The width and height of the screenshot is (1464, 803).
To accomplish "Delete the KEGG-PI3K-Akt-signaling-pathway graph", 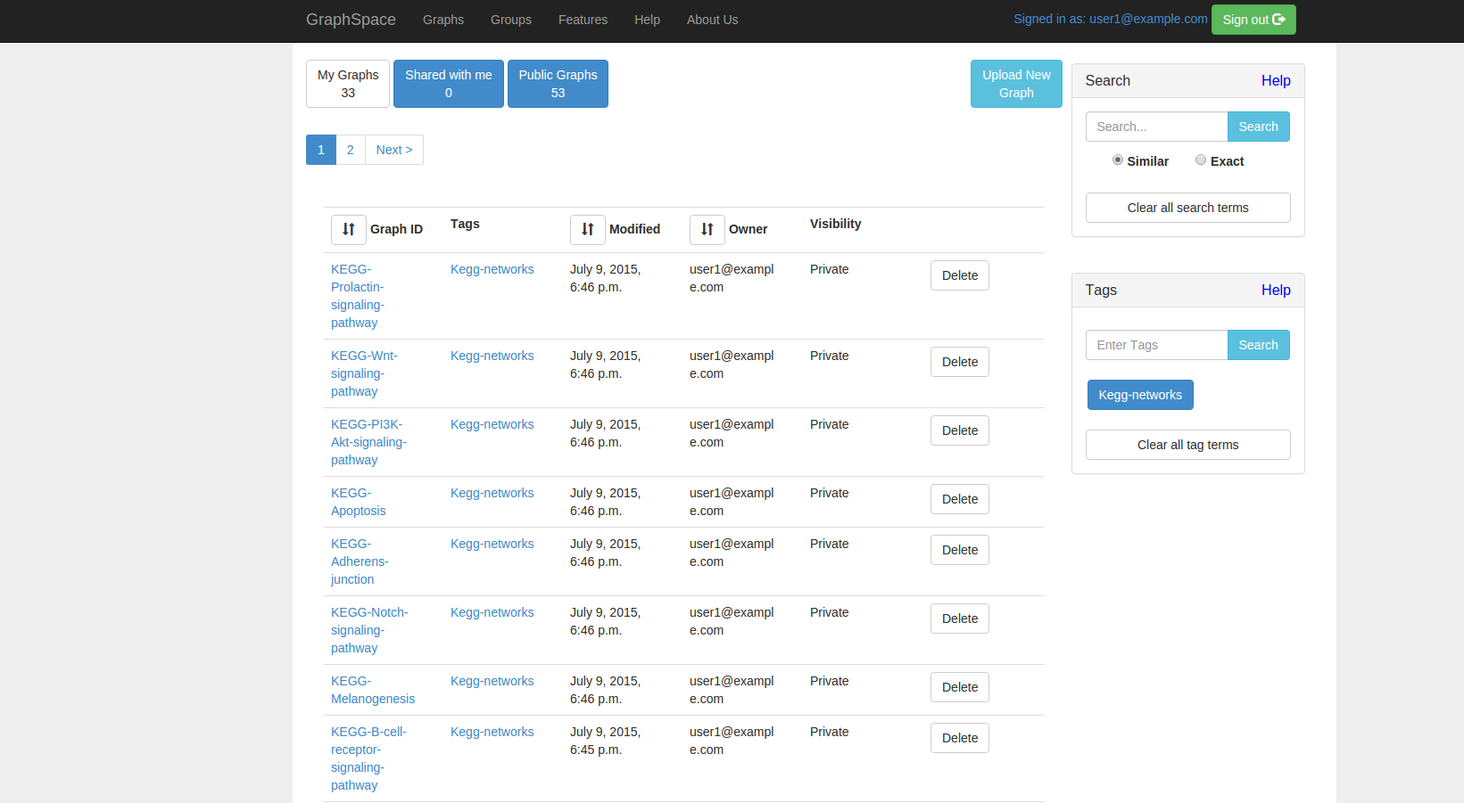I will tap(960, 430).
